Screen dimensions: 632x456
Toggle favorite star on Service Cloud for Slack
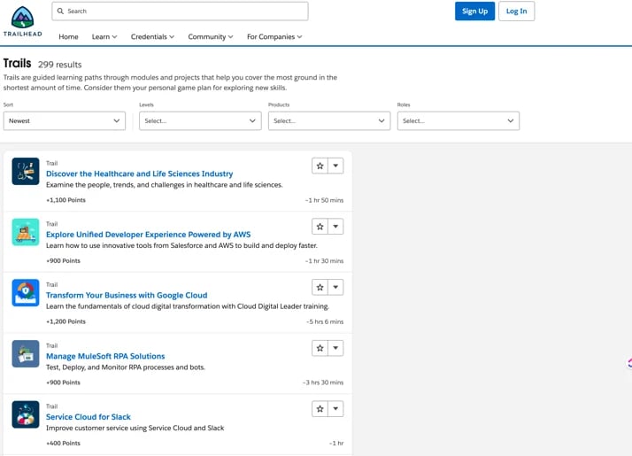point(320,409)
